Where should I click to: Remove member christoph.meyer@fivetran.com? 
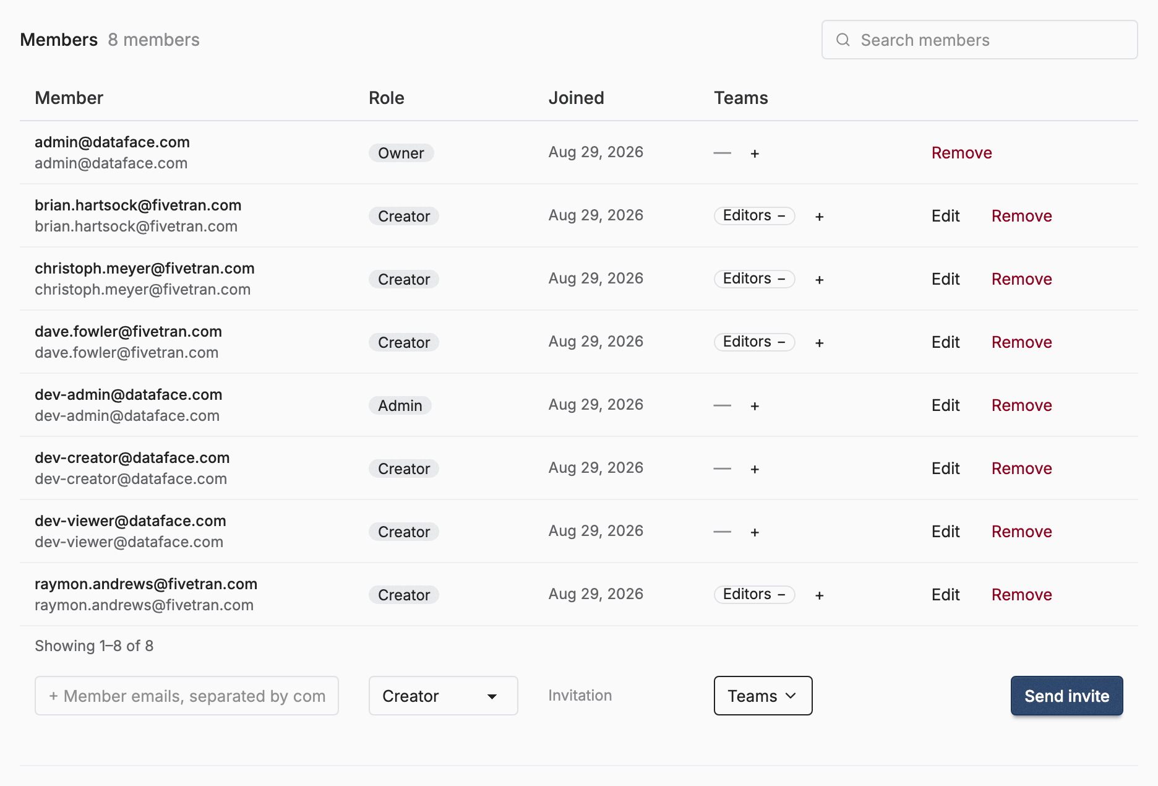[x=1021, y=279]
